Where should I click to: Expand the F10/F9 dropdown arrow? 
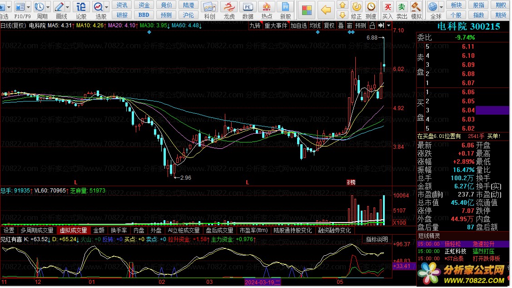[x=29, y=6]
